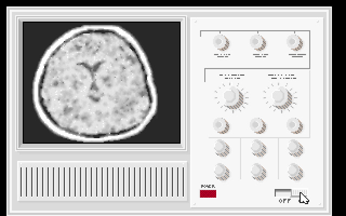Click the red power indicator light
This screenshot has height=216, width=346.
coord(208,193)
